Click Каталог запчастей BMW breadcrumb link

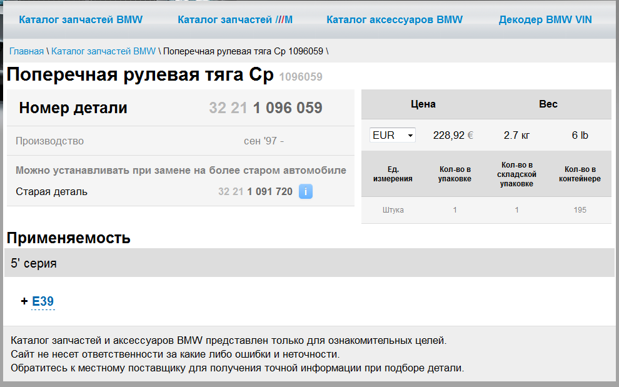103,51
